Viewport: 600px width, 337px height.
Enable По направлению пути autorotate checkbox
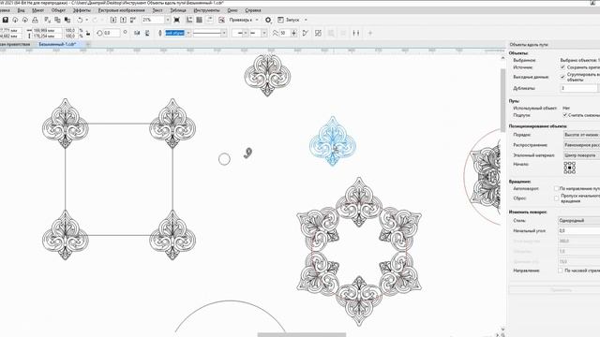[x=556, y=188]
